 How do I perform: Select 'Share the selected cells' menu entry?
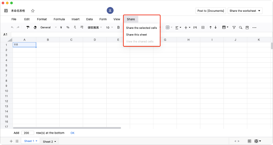tap(142, 28)
